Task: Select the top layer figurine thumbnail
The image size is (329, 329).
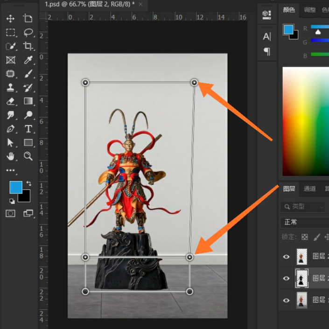Action: click(301, 256)
